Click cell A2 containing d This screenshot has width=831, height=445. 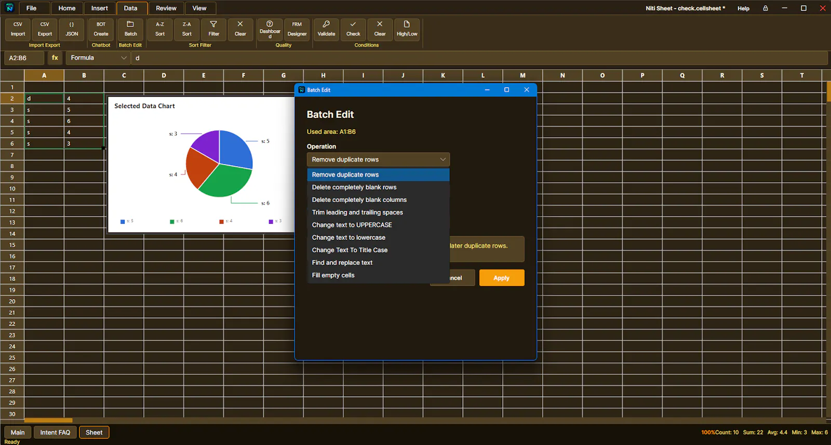[x=44, y=98]
